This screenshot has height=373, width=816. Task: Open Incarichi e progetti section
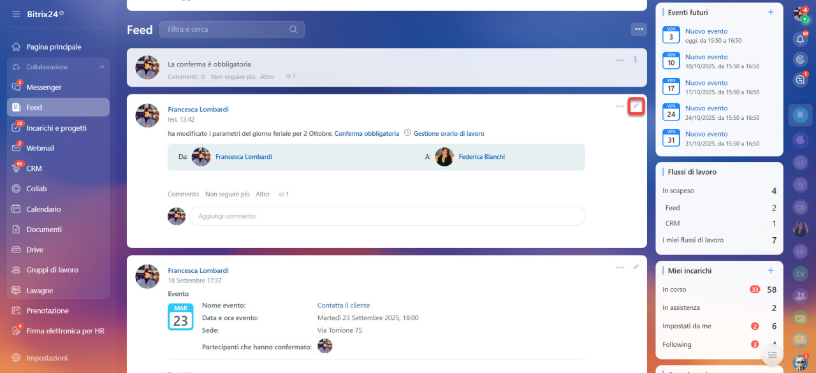tap(56, 128)
